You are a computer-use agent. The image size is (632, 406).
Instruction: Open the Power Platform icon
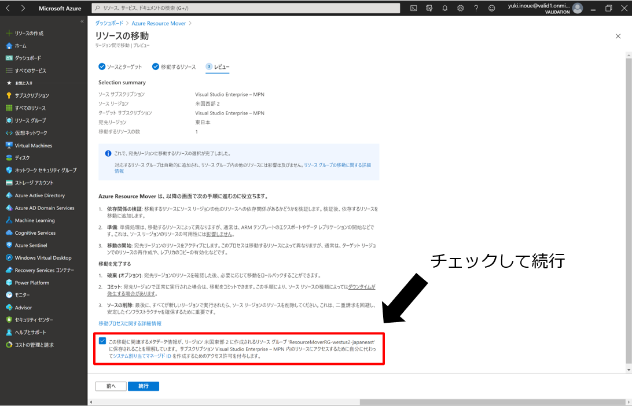(x=9, y=283)
